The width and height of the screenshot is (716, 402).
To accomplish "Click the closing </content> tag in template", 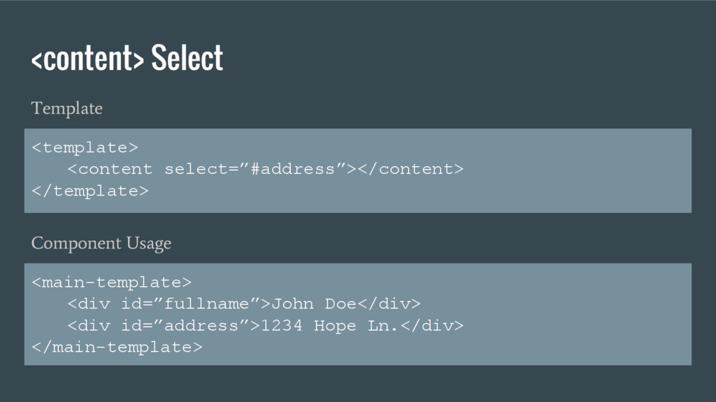I will [411, 169].
